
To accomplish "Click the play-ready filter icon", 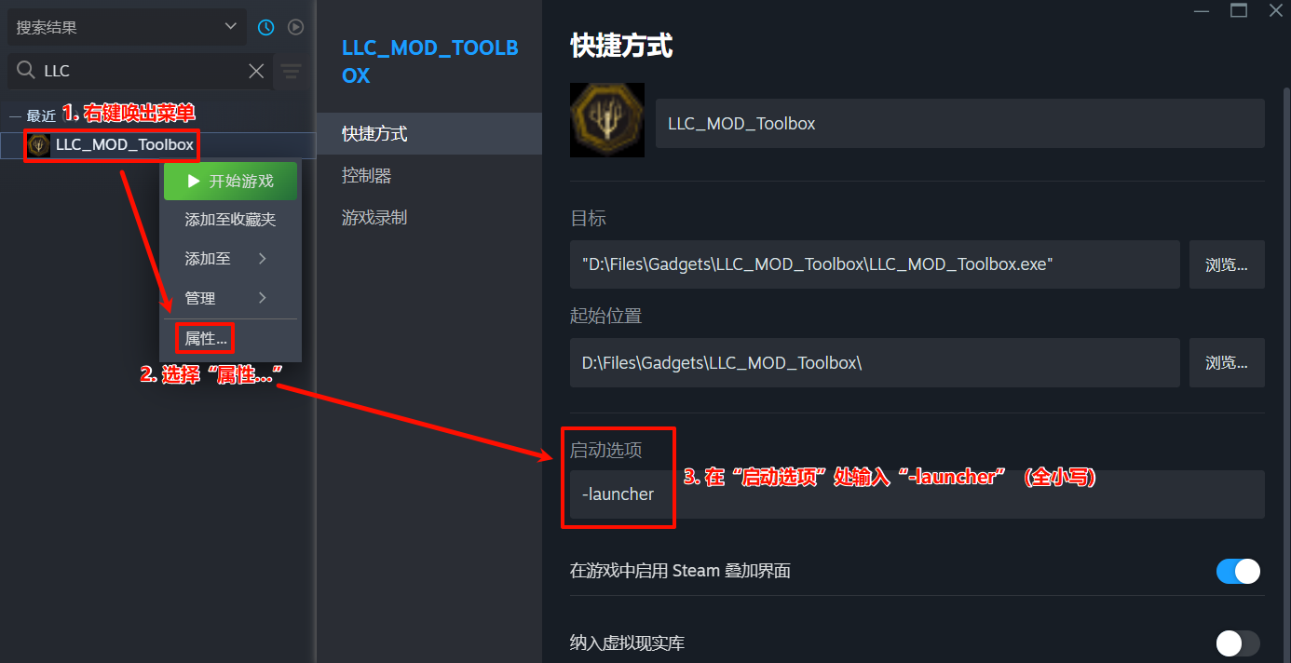I will tap(295, 28).
